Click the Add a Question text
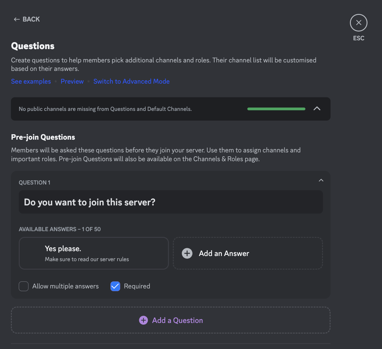382x349 pixels. [x=177, y=321]
